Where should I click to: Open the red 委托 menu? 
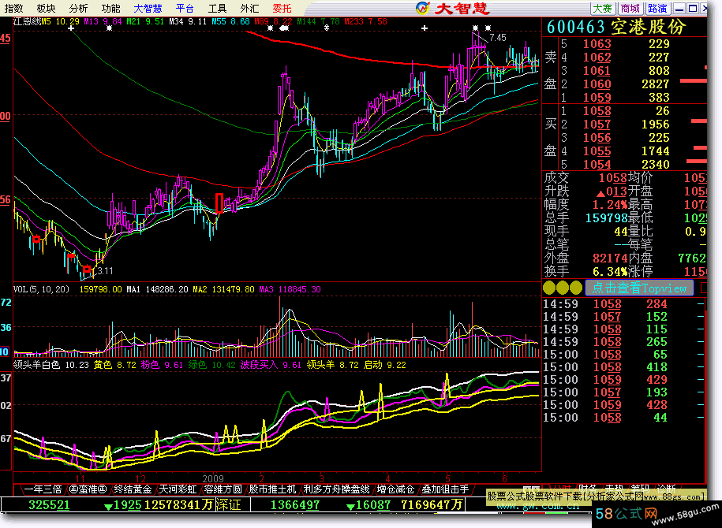coord(282,9)
